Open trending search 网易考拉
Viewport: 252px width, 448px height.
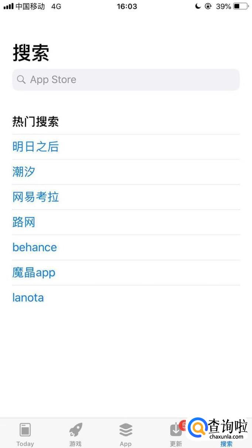pos(35,197)
